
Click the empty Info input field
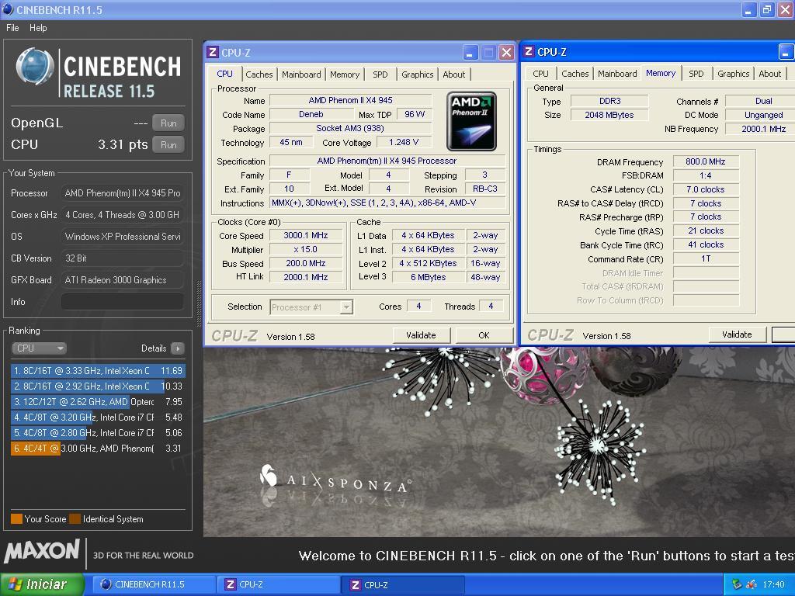[x=122, y=302]
